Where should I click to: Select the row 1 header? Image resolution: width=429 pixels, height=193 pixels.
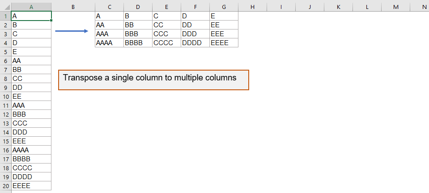pyautogui.click(x=5, y=16)
